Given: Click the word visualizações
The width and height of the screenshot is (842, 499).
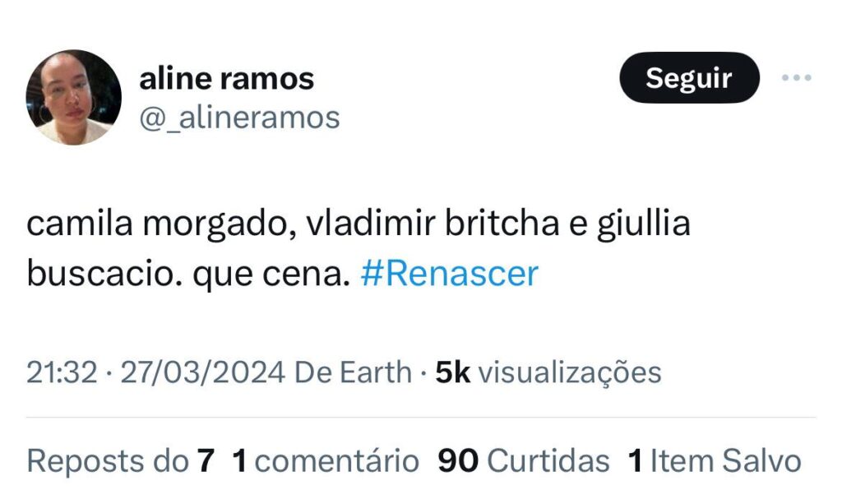Looking at the screenshot, I should [x=570, y=372].
